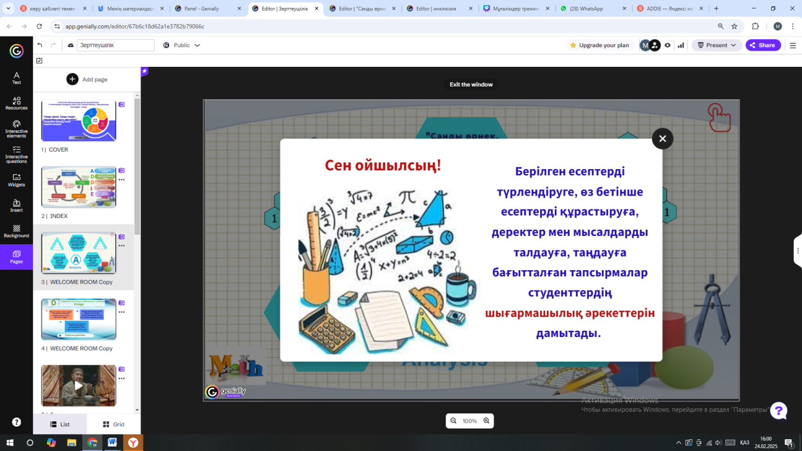Image resolution: width=802 pixels, height=451 pixels.
Task: Click Exit the window
Action: click(x=471, y=85)
